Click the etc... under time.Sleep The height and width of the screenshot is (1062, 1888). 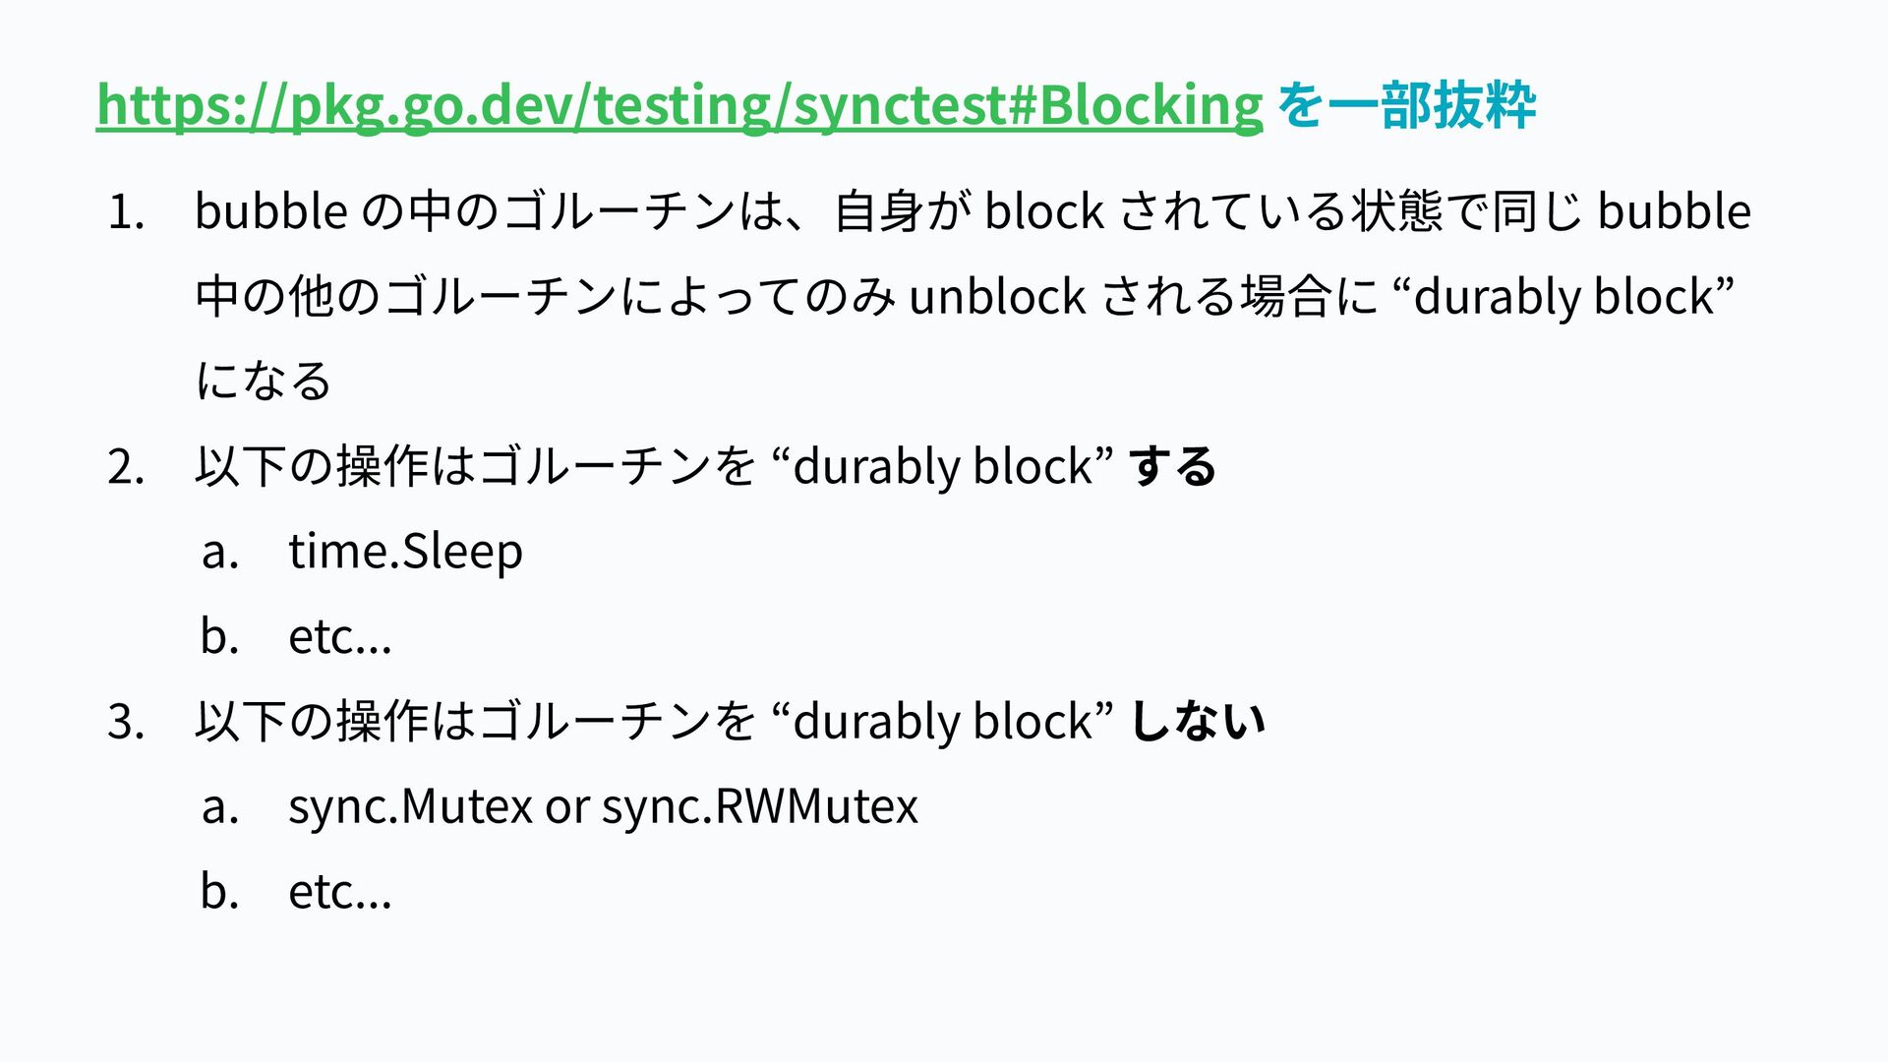340,636
